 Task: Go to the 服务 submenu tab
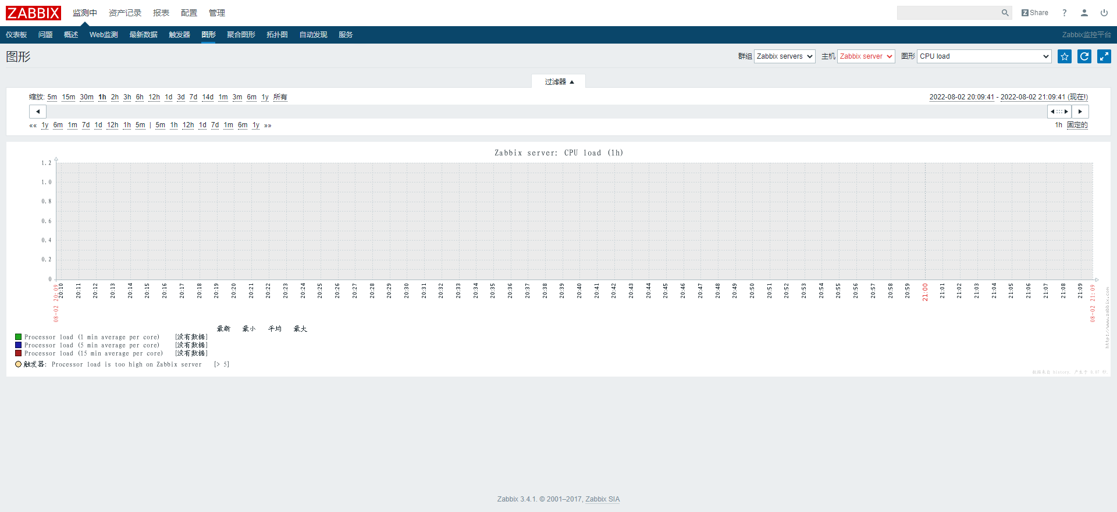(346, 35)
